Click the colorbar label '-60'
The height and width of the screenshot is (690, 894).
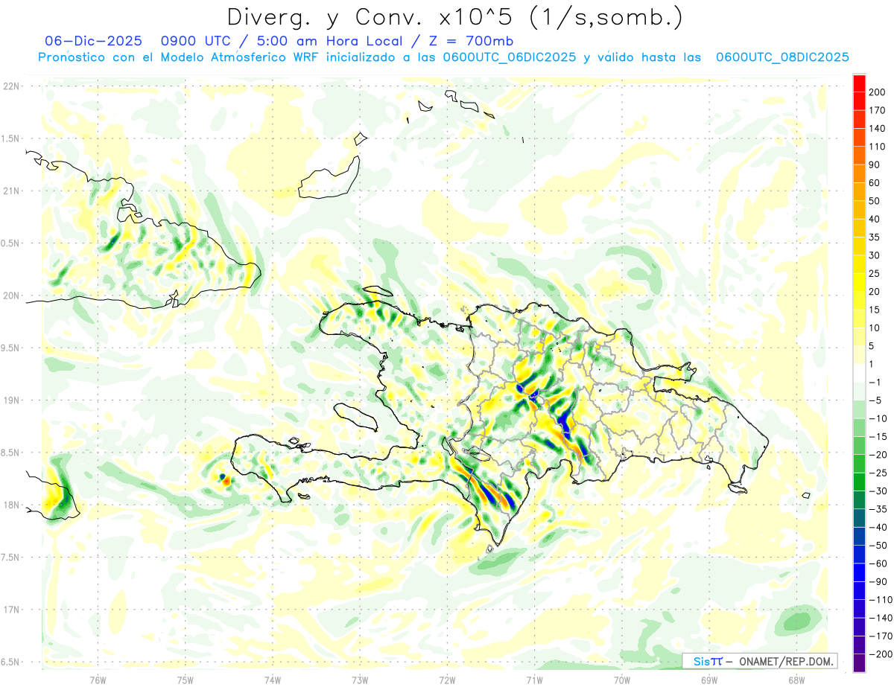point(879,563)
